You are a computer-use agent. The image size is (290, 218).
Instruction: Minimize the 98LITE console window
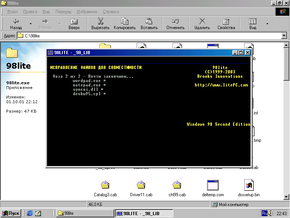[235, 53]
